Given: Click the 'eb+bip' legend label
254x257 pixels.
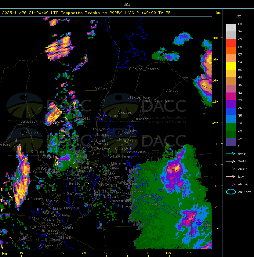Looking at the screenshot, I should pos(244,184).
